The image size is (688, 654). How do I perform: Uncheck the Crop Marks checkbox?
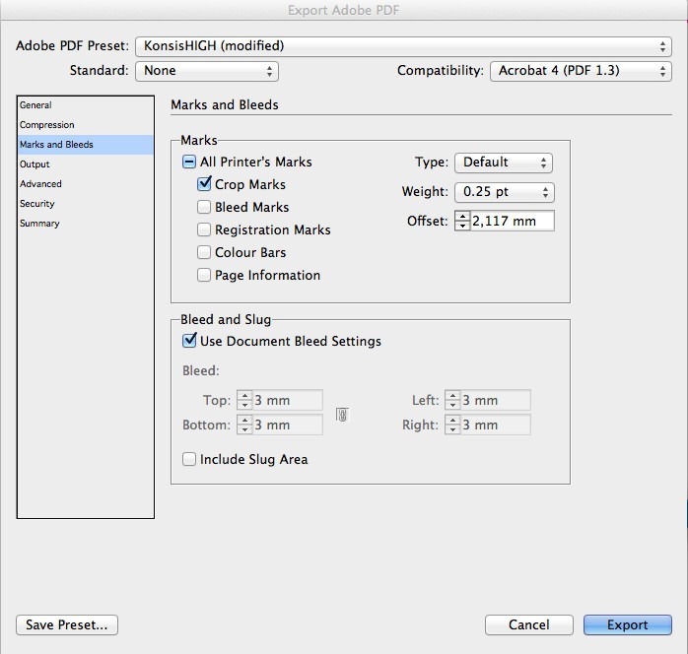[204, 184]
